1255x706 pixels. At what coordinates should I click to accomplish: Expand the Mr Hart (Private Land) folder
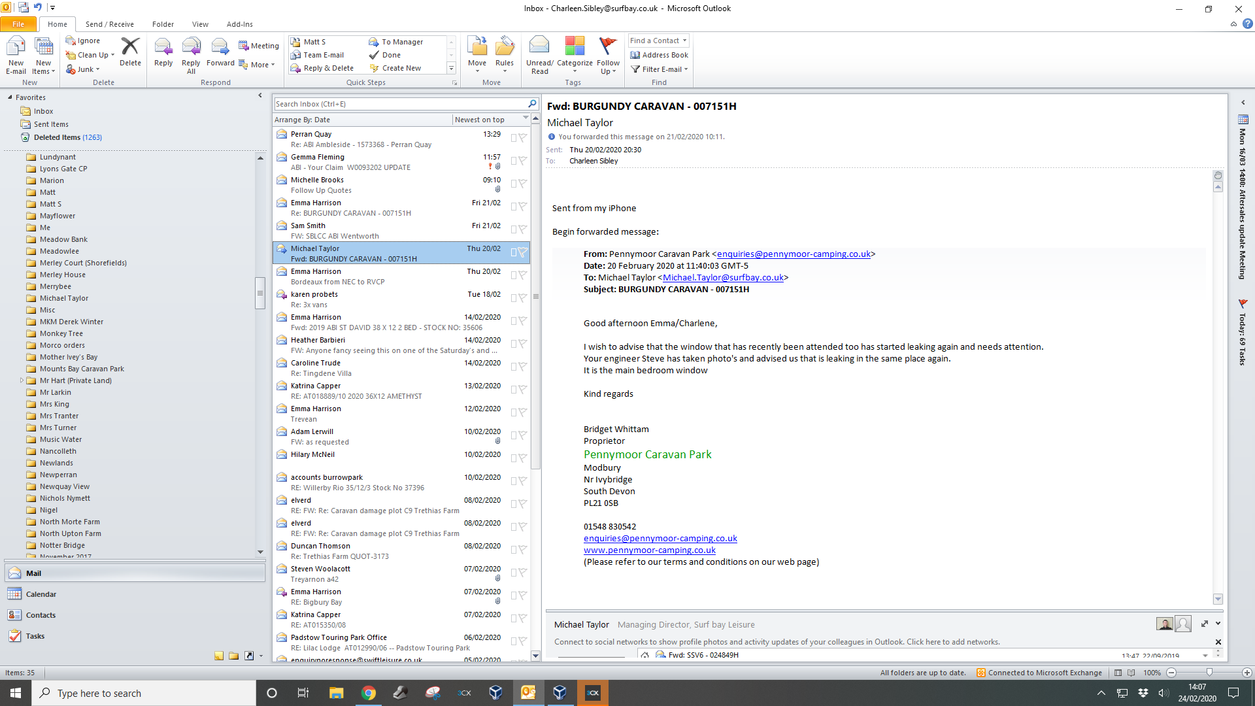[22, 380]
